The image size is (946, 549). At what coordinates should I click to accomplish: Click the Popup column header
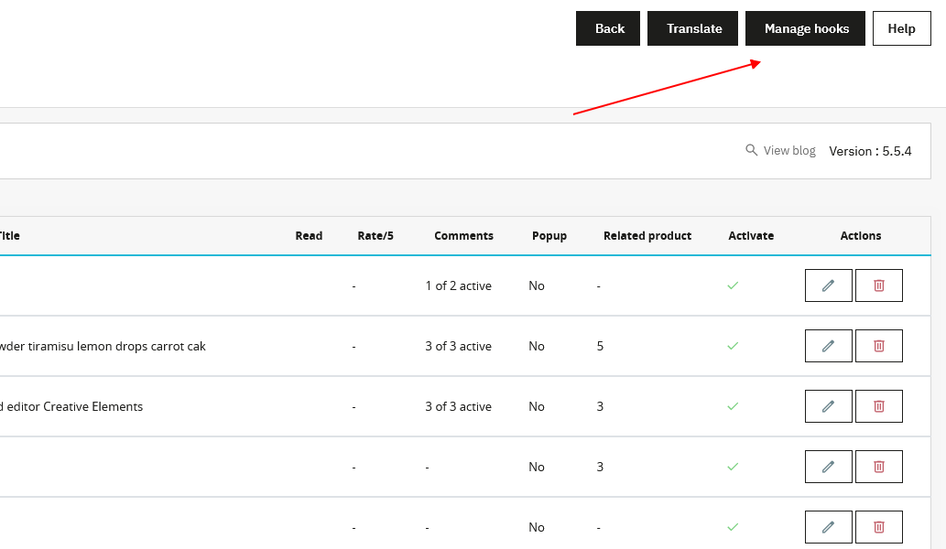(x=549, y=236)
